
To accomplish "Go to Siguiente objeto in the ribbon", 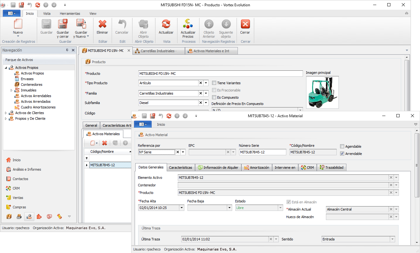I will 226,28.
